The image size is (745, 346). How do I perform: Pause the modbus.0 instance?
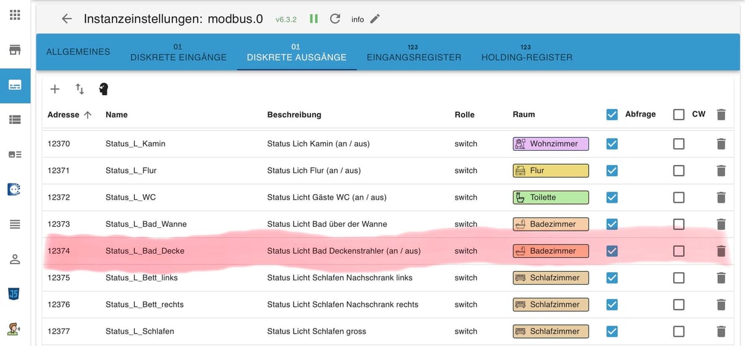pos(314,19)
